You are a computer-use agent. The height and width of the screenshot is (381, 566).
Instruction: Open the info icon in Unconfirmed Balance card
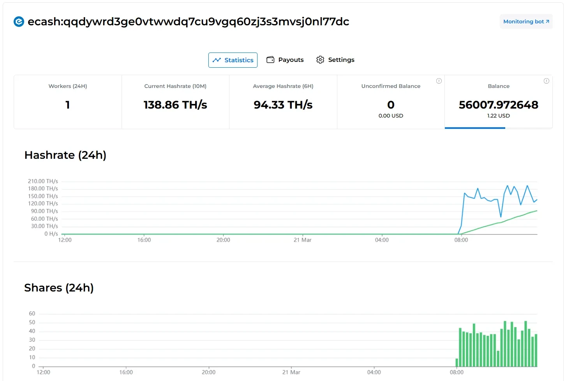(x=439, y=81)
